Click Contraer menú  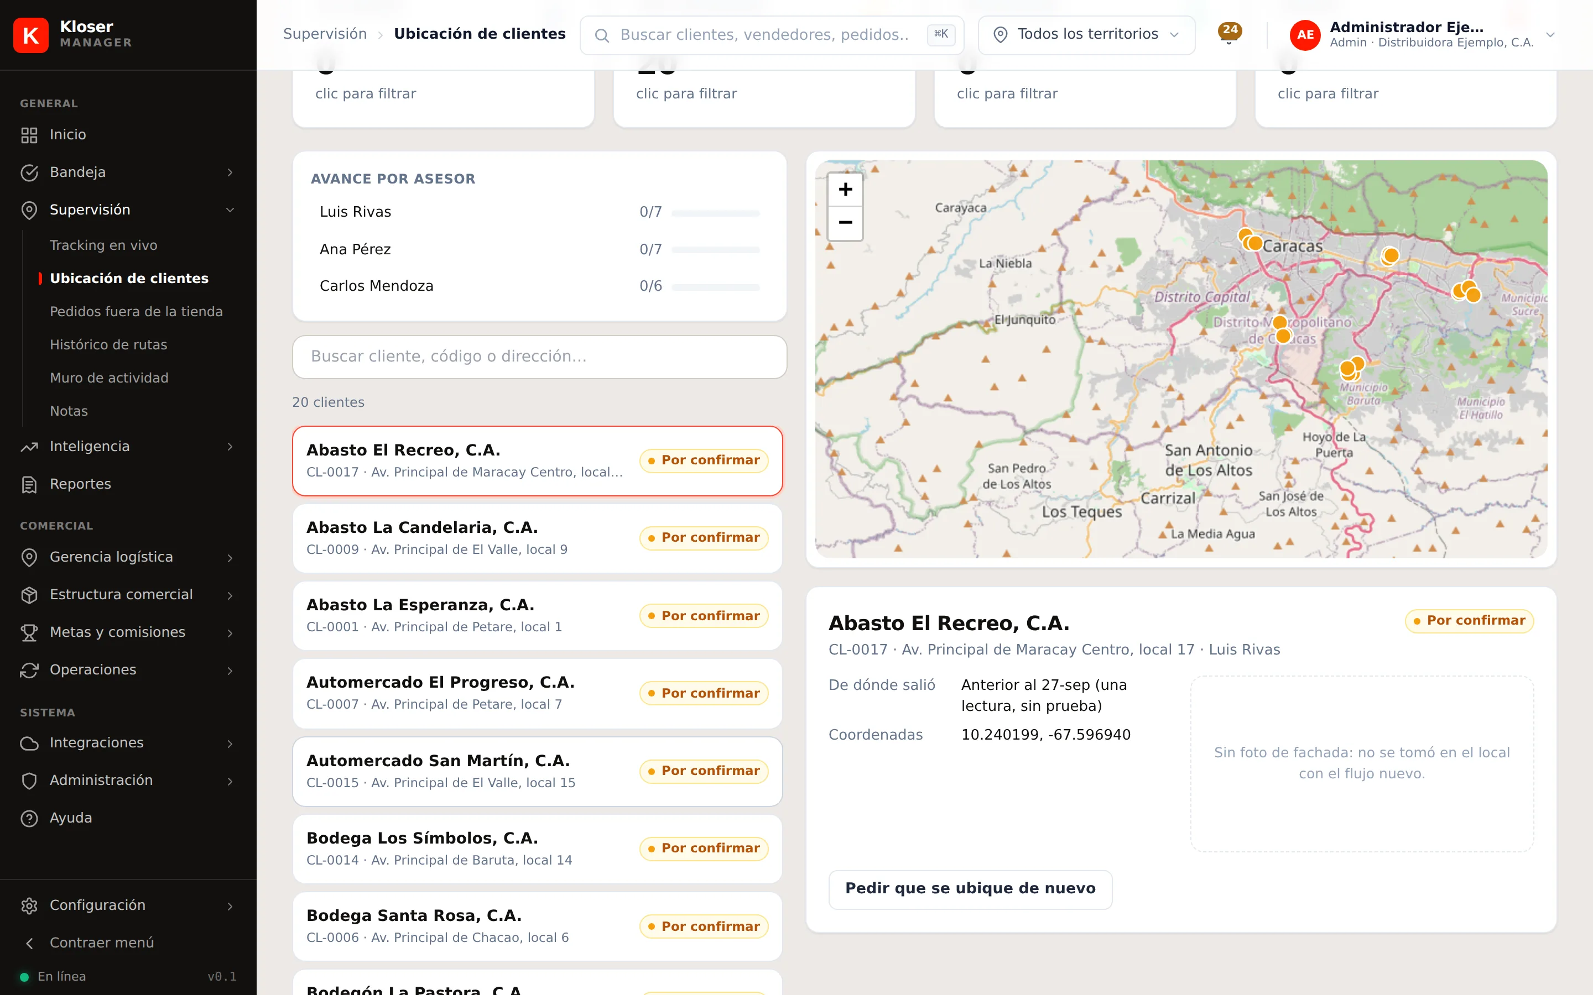click(x=102, y=943)
